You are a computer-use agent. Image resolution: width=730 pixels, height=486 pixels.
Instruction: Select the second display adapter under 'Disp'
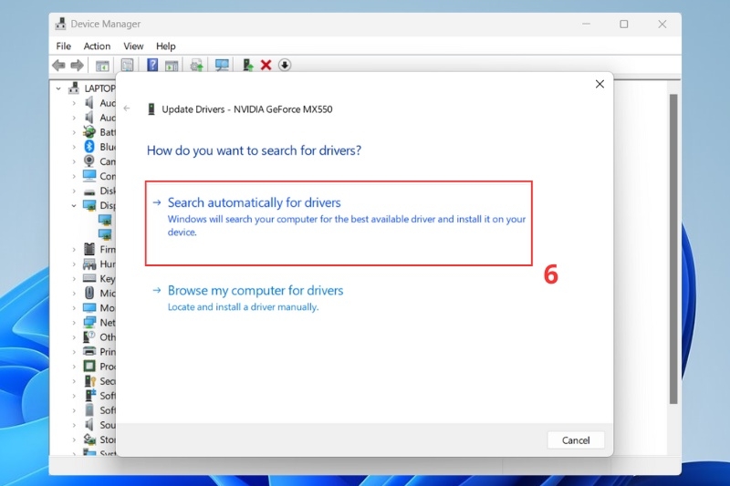105,234
